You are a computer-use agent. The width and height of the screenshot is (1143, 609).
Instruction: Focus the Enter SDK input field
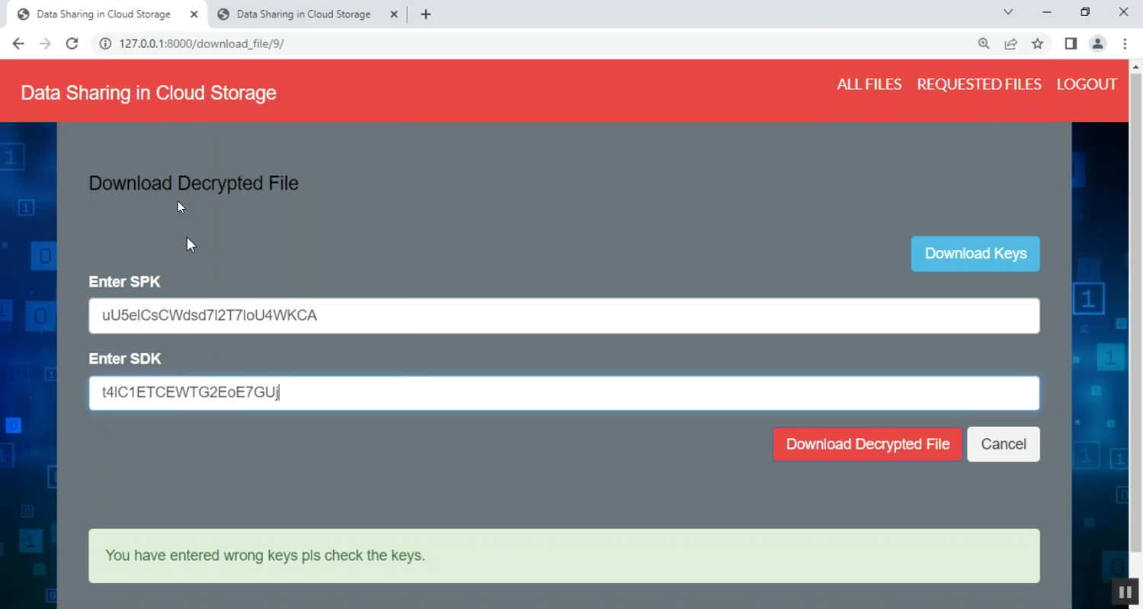(564, 393)
